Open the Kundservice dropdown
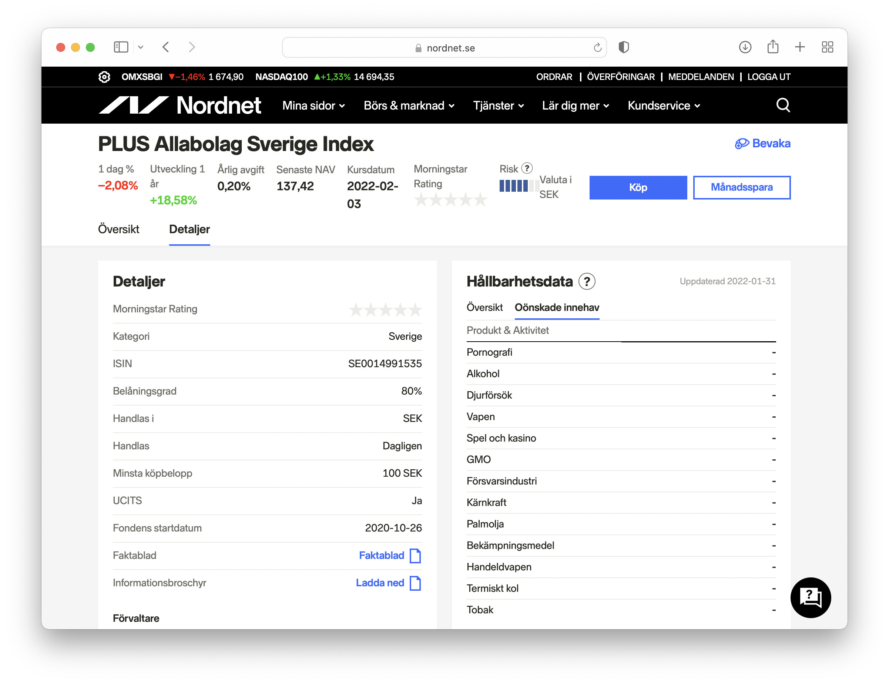 (x=664, y=106)
